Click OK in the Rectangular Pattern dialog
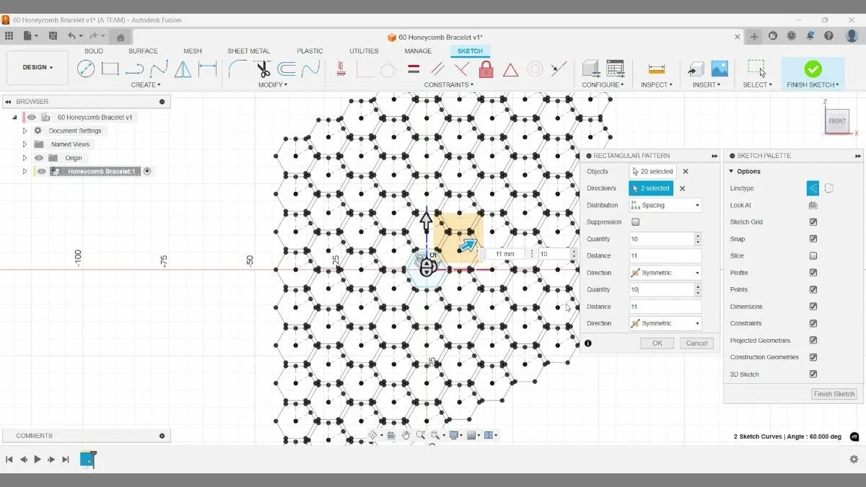 pos(656,343)
